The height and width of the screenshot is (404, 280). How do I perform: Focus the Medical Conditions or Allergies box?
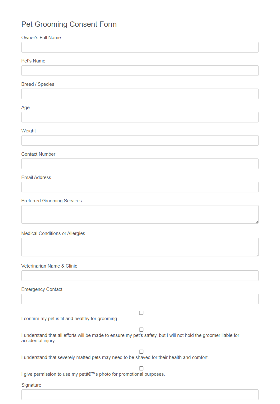pyautogui.click(x=140, y=246)
